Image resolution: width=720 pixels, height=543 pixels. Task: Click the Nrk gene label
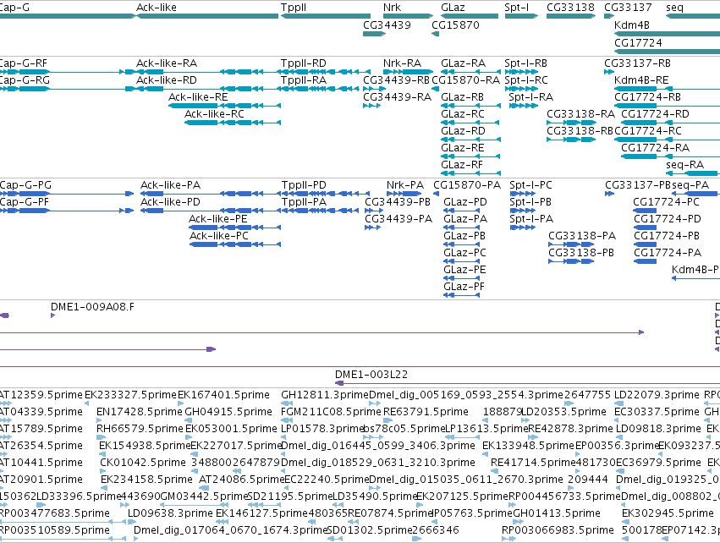(x=392, y=8)
